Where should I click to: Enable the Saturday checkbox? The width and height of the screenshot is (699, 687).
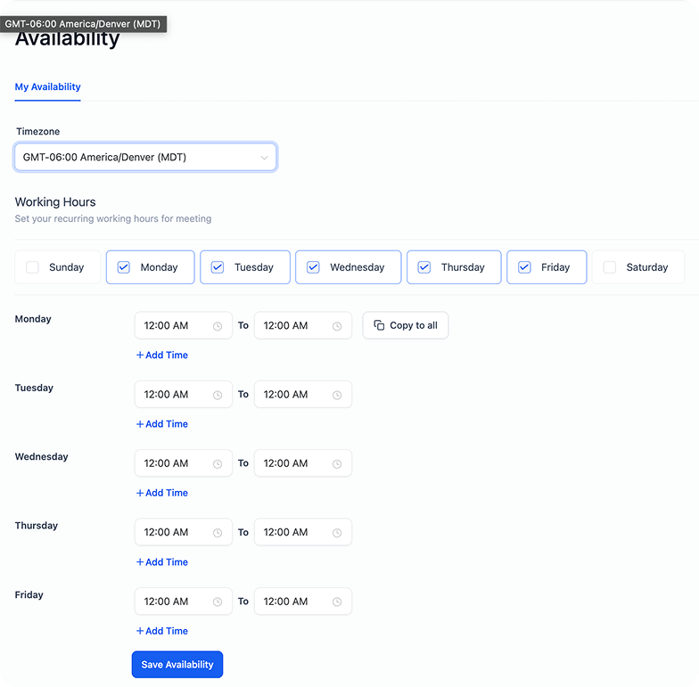click(610, 267)
